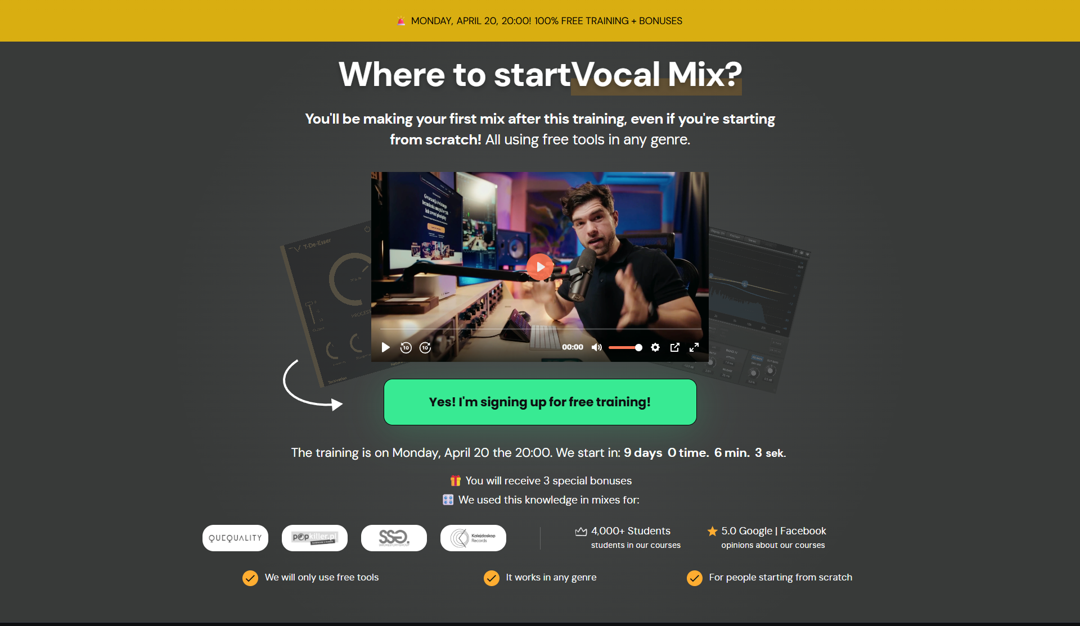Open video settings gear icon
Viewport: 1080px width, 626px height.
655,347
